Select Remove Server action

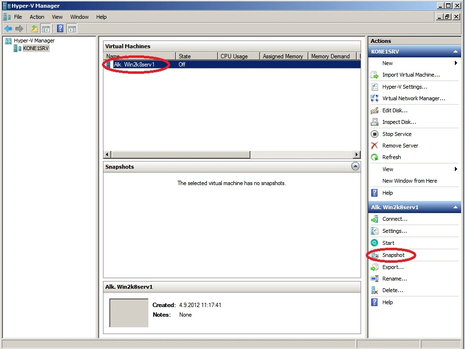tap(400, 146)
